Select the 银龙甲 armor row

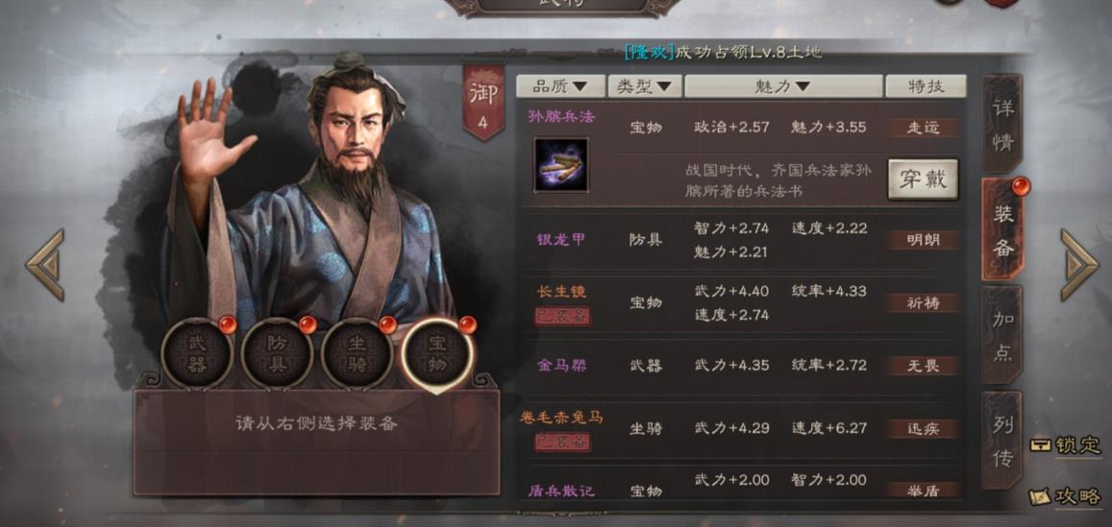pos(743,240)
